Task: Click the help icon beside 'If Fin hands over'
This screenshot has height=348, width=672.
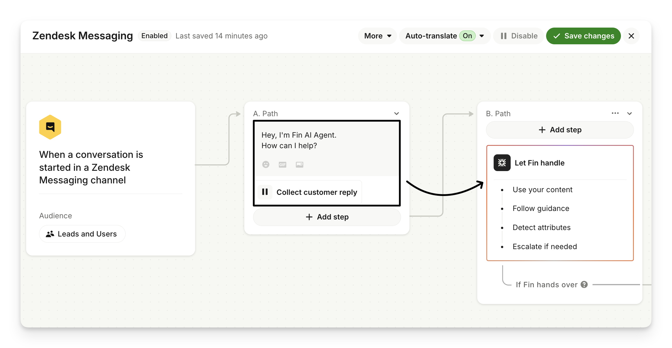Action: [584, 285]
